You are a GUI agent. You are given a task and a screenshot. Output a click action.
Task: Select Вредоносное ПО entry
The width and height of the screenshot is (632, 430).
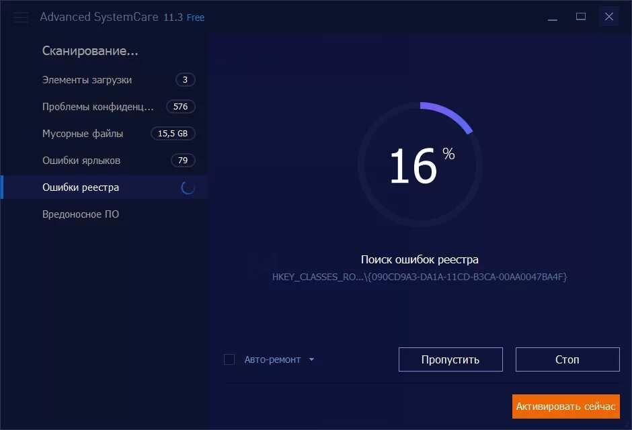tap(104, 214)
